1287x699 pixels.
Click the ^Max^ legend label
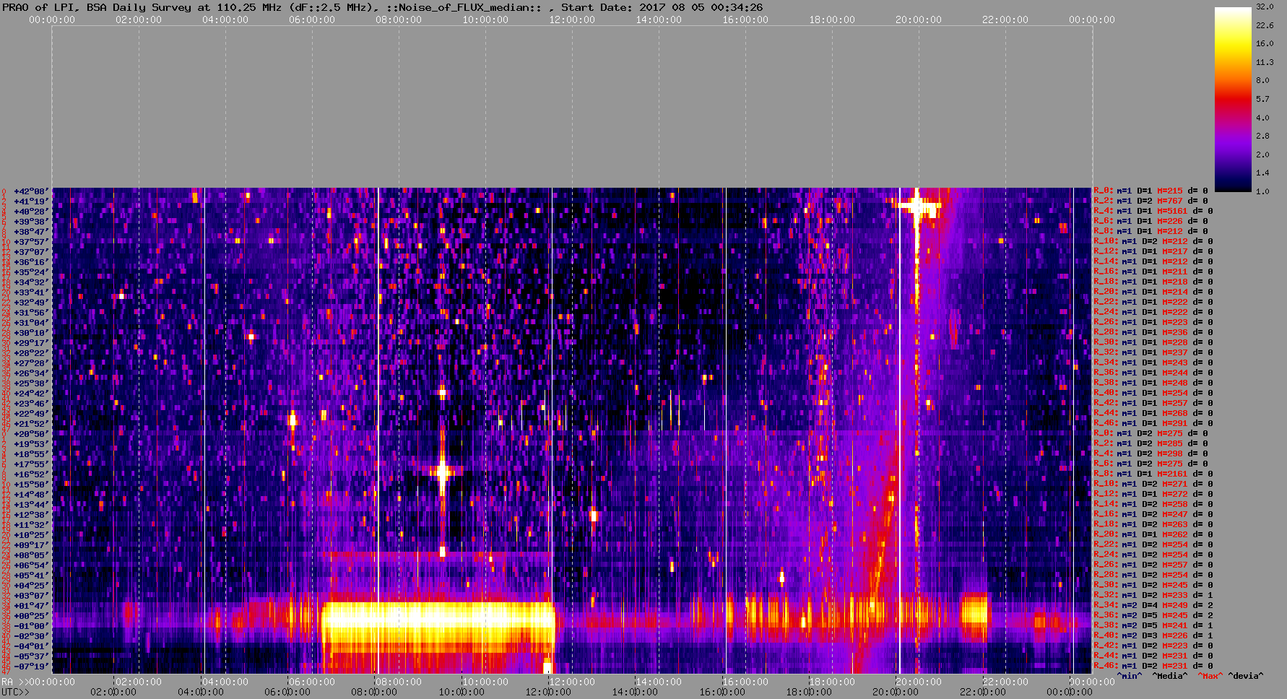click(1209, 677)
